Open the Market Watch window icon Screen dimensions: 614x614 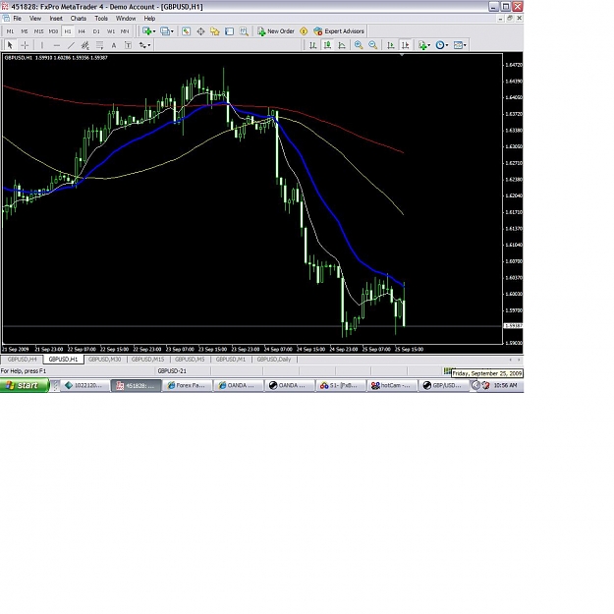pos(186,31)
